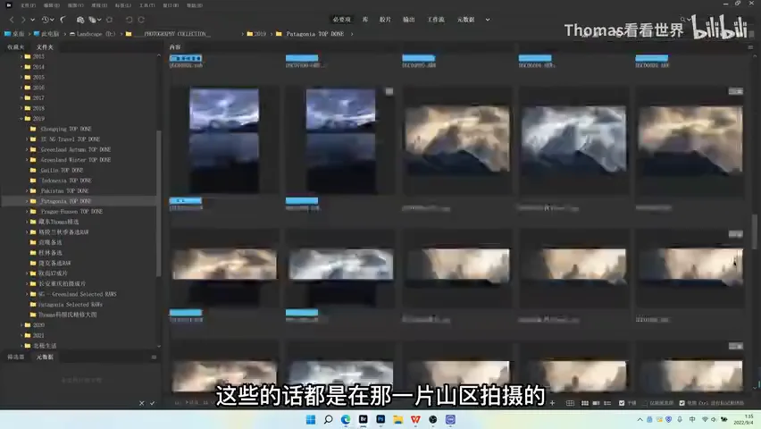Open in Camera Raw aperture icon
This screenshot has width=761, height=429.
[x=110, y=20]
